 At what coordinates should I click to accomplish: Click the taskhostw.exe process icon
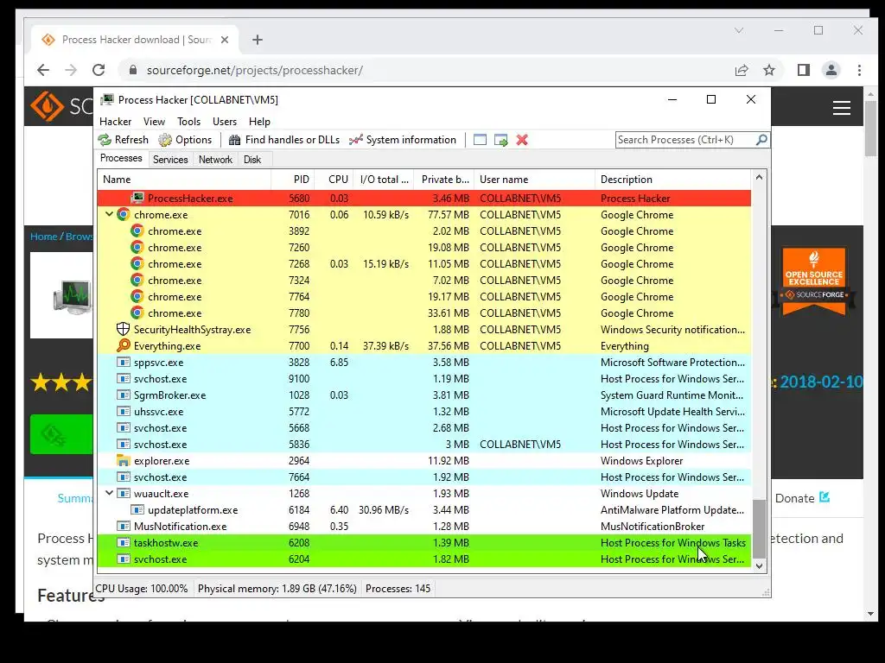coord(123,542)
